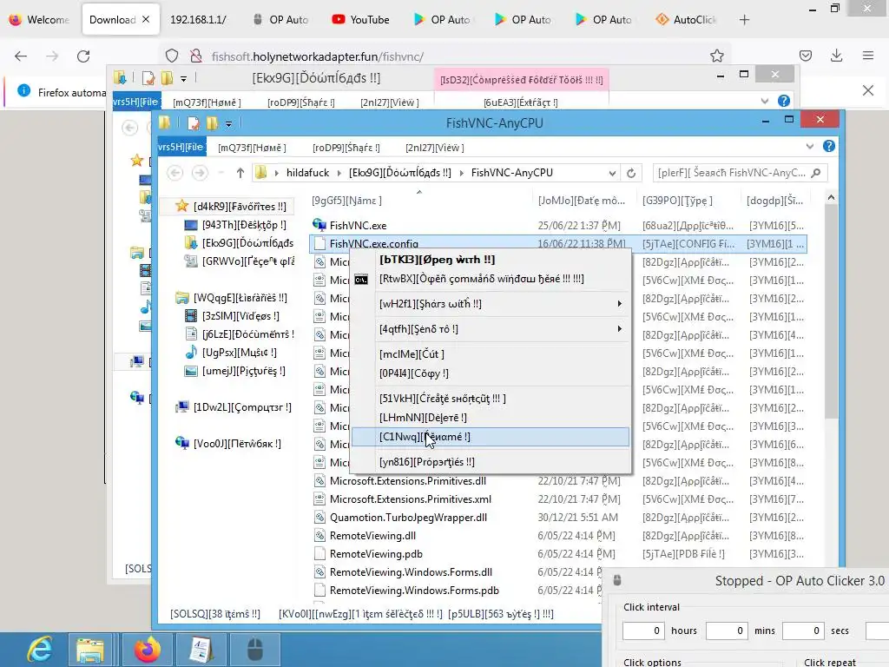This screenshot has height=667, width=889.
Task: Choose Open with from context menu
Action: tap(491, 259)
